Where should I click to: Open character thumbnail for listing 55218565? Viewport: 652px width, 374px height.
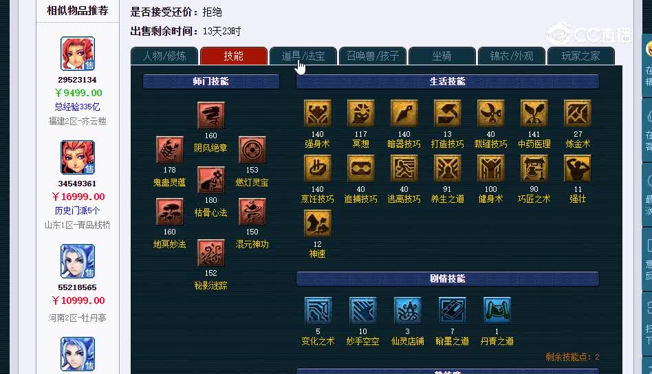pyautogui.click(x=78, y=261)
